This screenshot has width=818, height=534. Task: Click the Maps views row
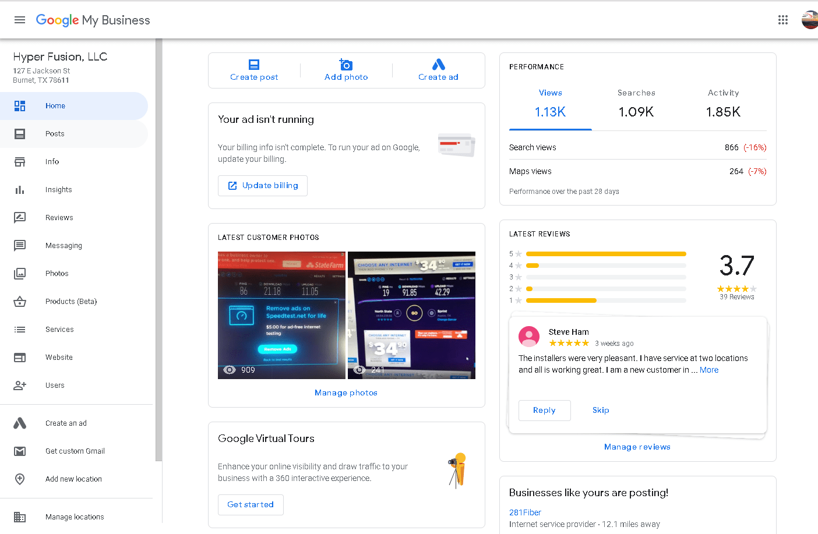[x=638, y=172]
